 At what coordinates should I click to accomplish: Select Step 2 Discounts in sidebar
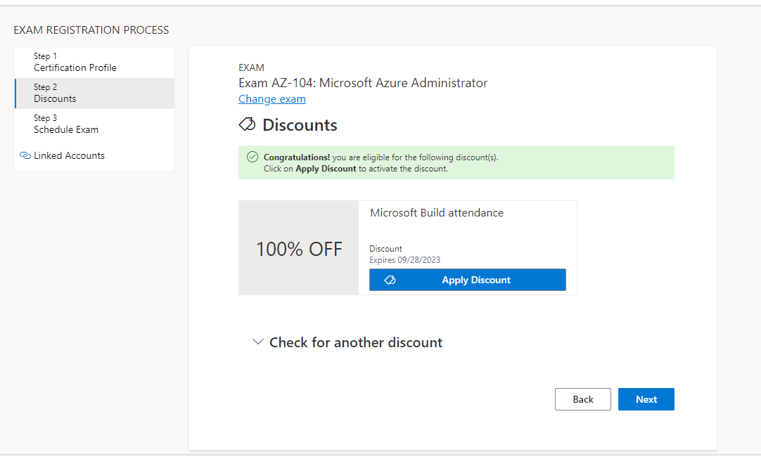95,93
